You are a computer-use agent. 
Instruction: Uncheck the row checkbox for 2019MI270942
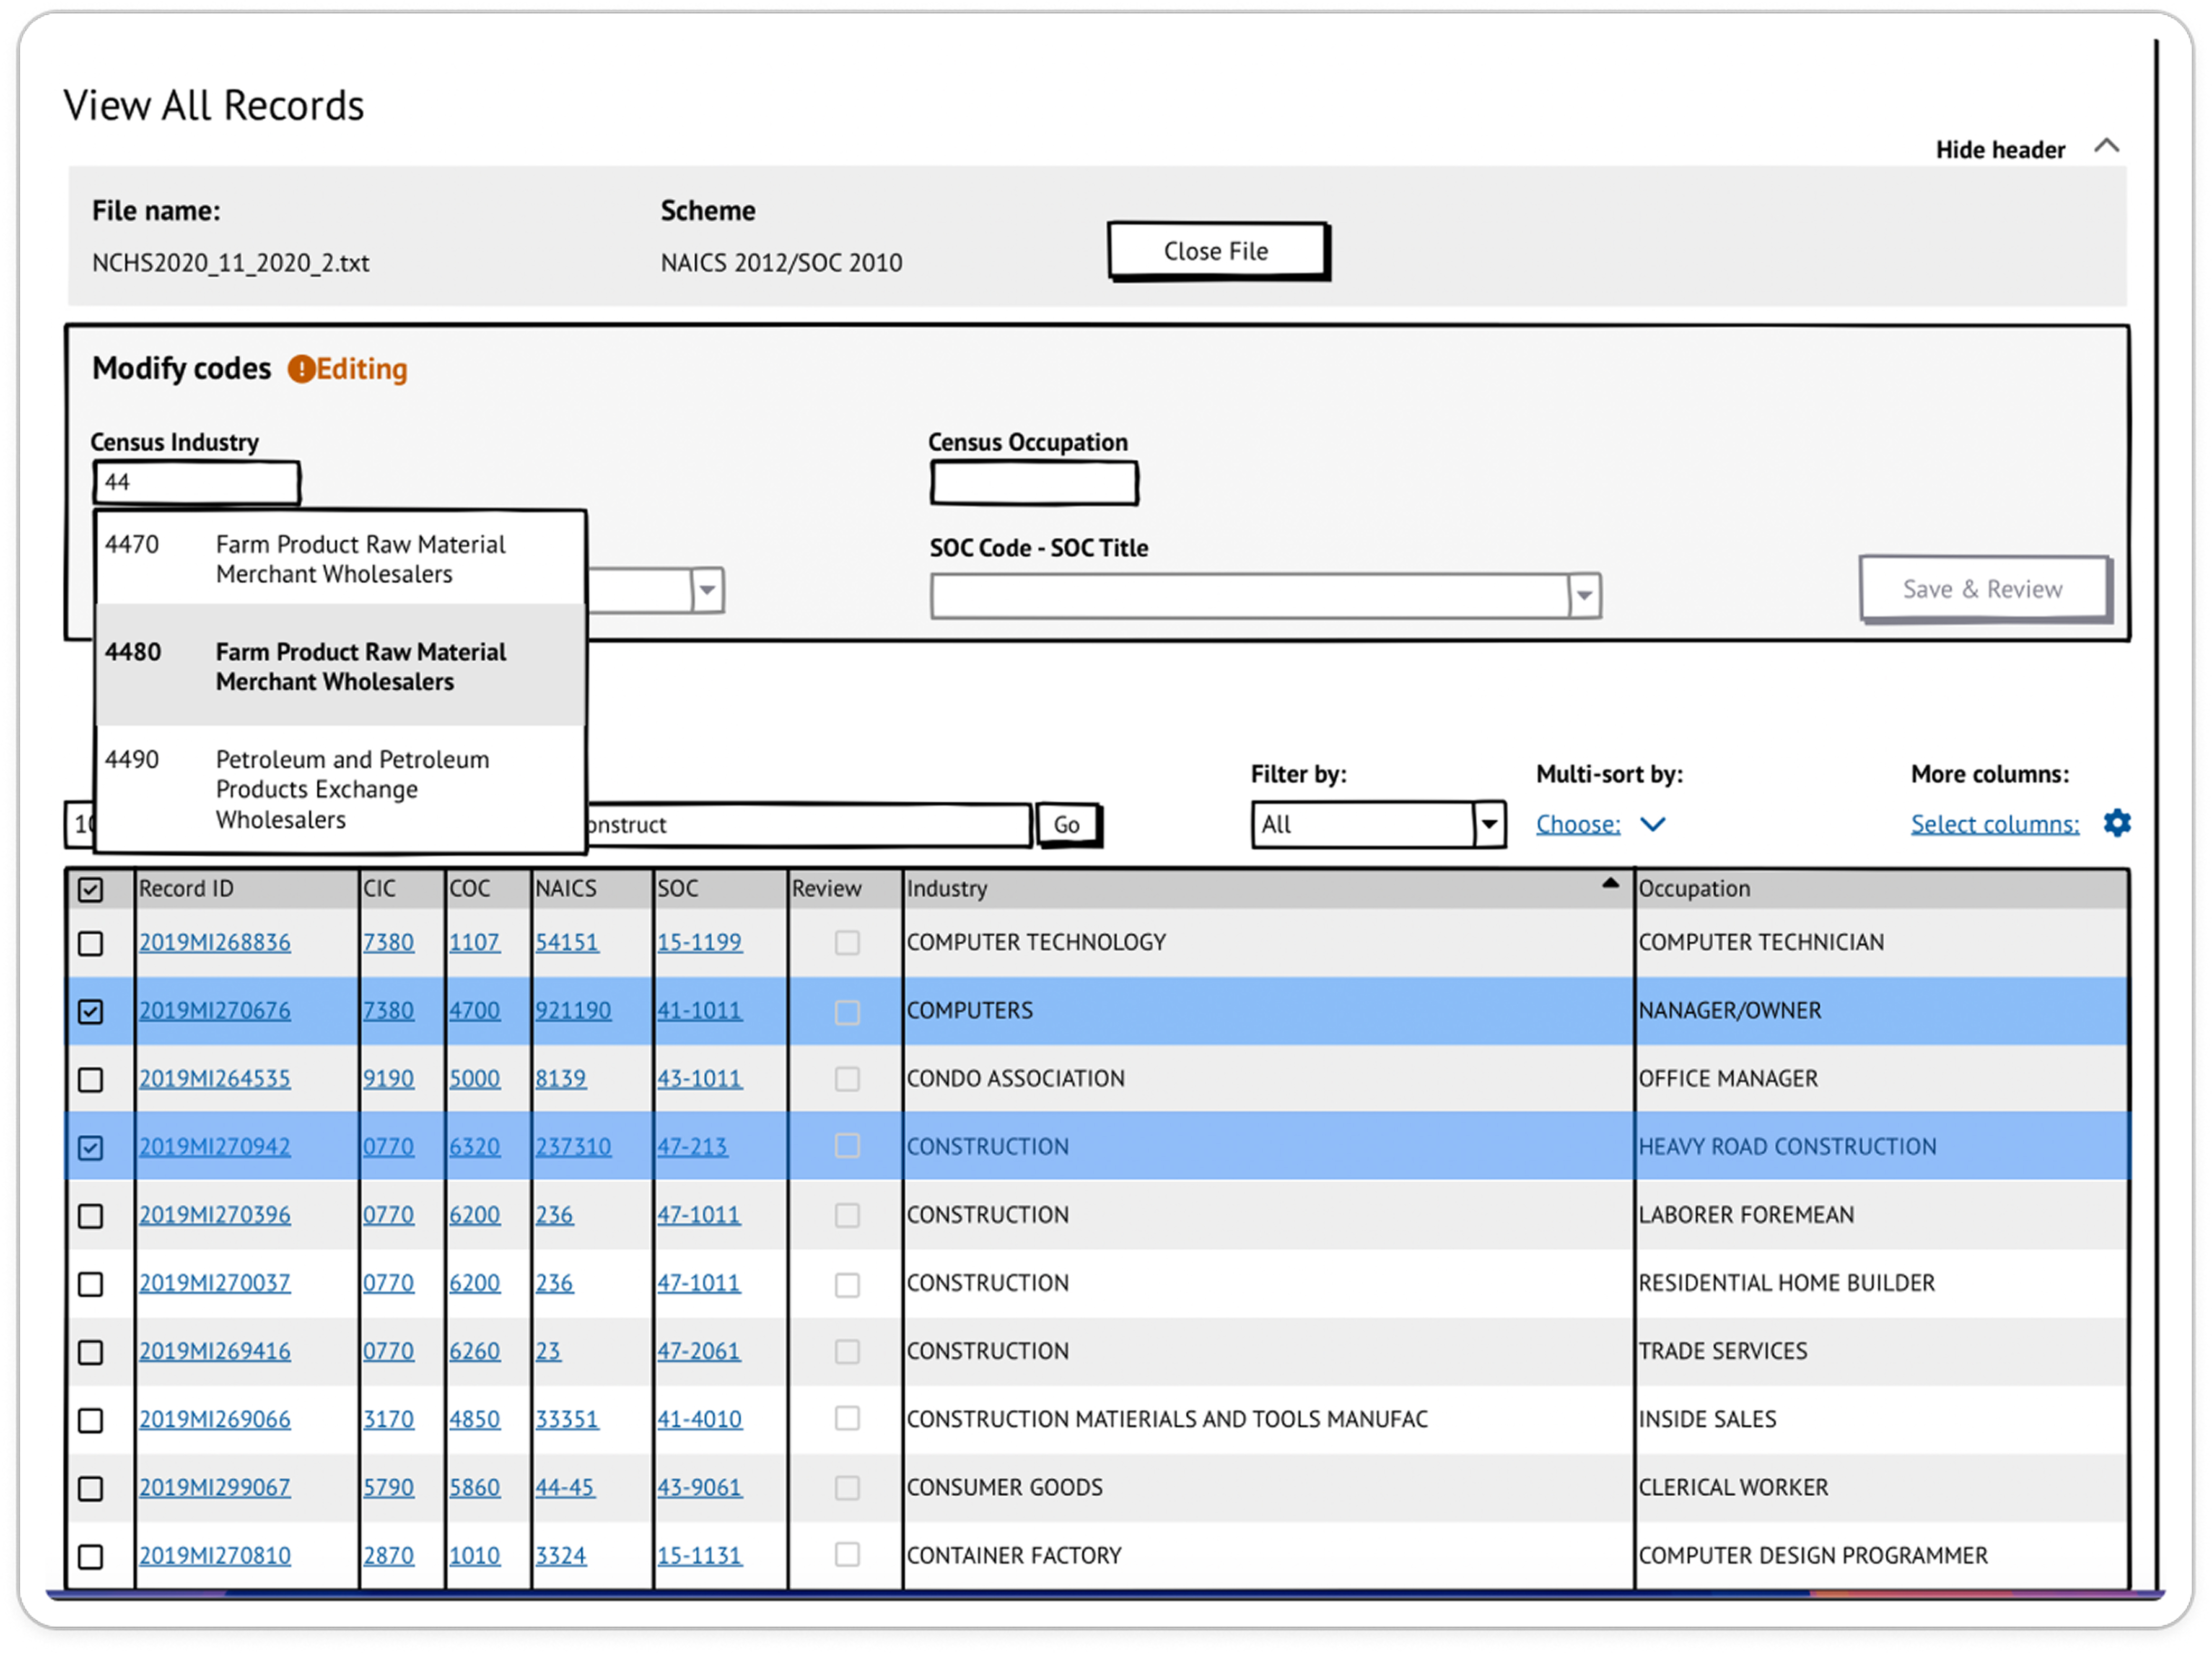click(x=90, y=1148)
